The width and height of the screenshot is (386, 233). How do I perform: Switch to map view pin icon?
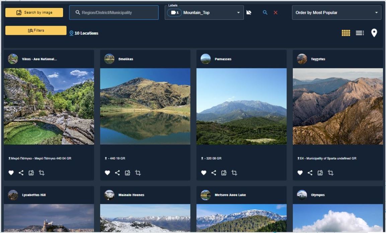click(x=374, y=33)
